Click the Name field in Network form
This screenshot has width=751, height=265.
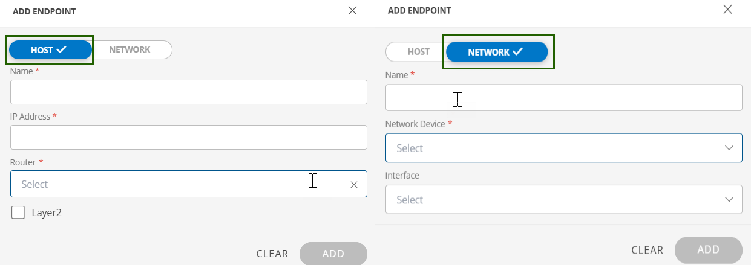click(x=563, y=98)
